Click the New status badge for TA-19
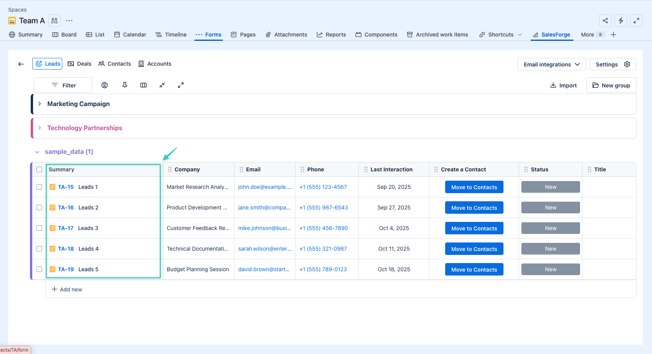Viewport: 652px width, 354px height. pos(551,269)
